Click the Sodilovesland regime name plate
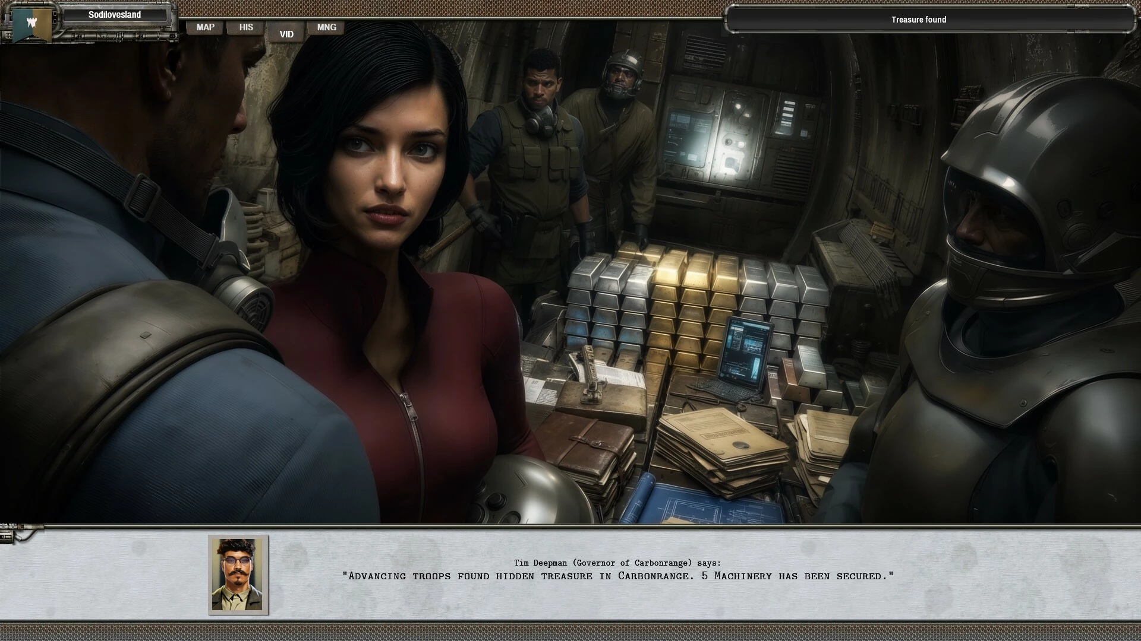1141x641 pixels. (115, 15)
